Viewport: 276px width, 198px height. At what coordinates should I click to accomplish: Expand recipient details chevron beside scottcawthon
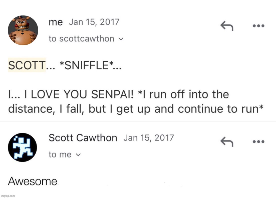121,39
